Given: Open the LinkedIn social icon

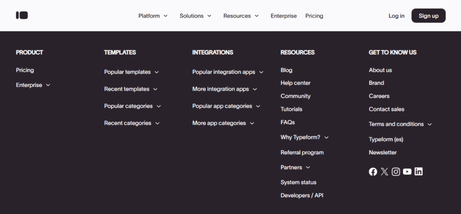Looking at the screenshot, I should tap(418, 171).
